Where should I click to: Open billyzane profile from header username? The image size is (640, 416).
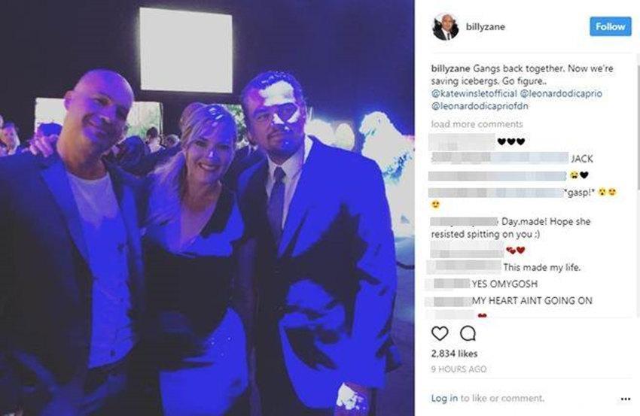[x=486, y=27]
